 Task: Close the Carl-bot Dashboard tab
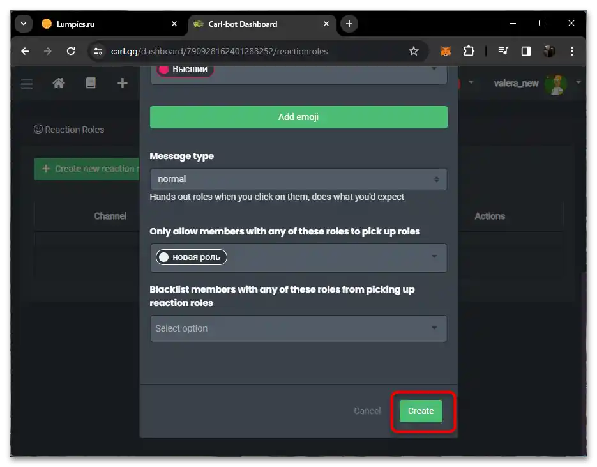326,24
